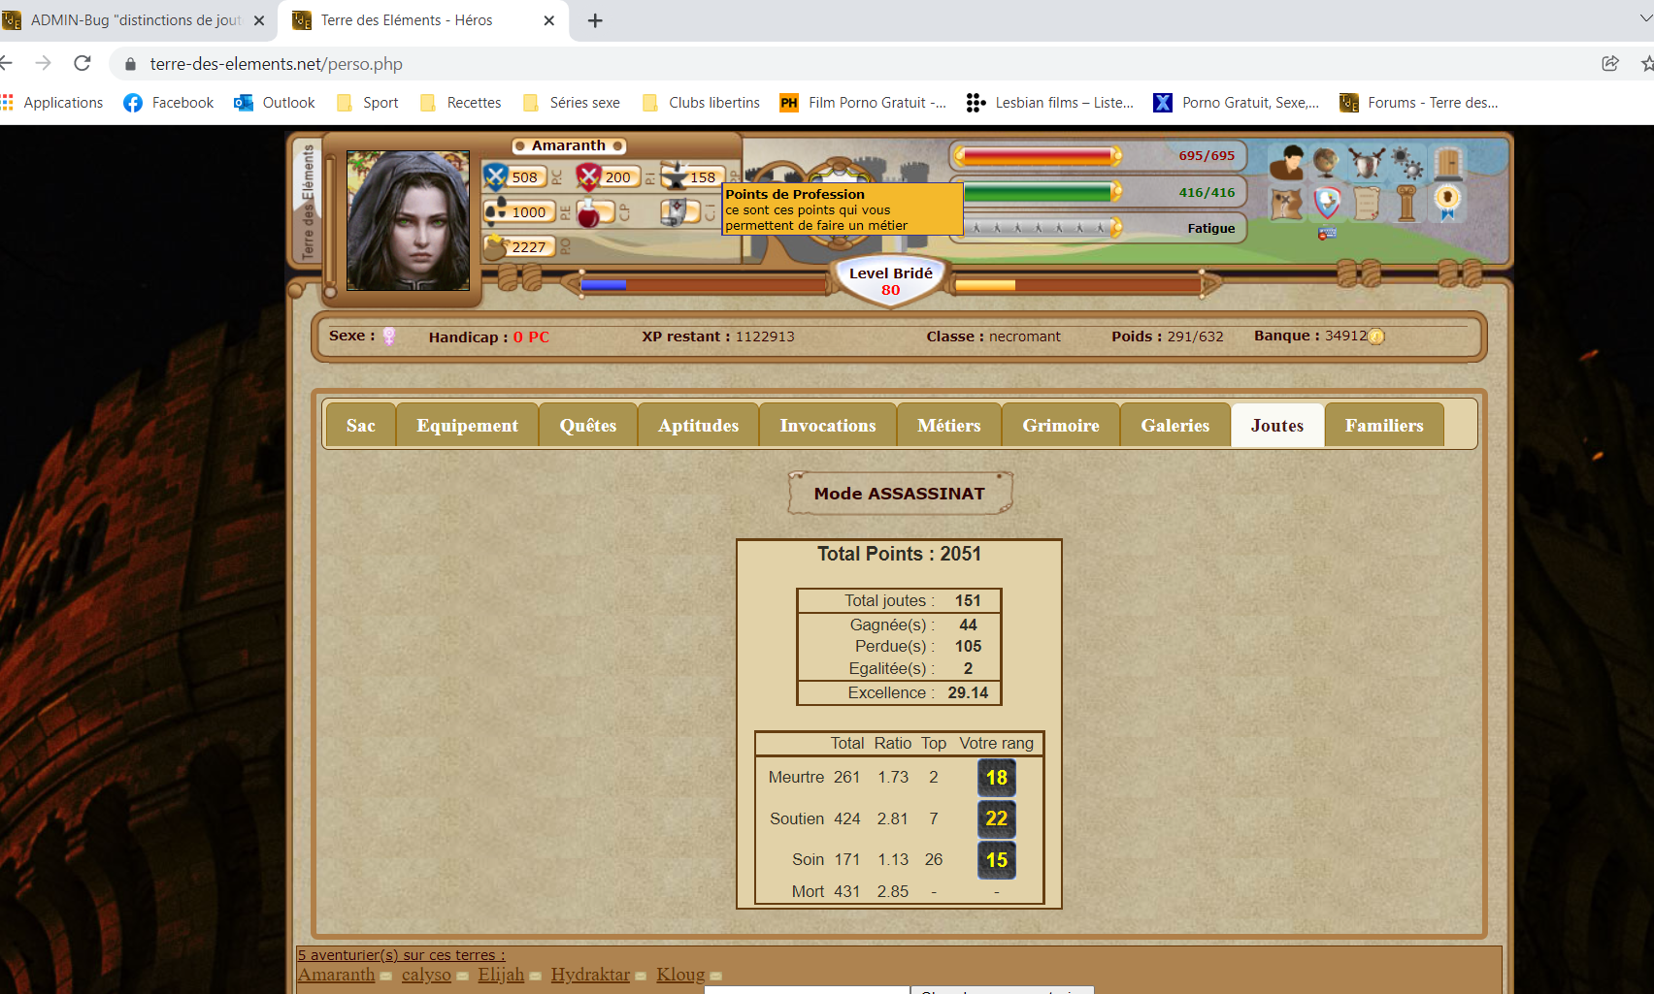Open the Quêtes tab

[588, 426]
